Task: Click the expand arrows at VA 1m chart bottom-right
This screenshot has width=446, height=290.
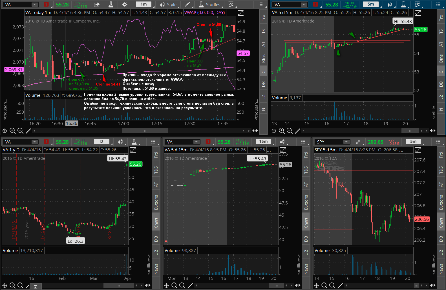Action: click(255, 131)
